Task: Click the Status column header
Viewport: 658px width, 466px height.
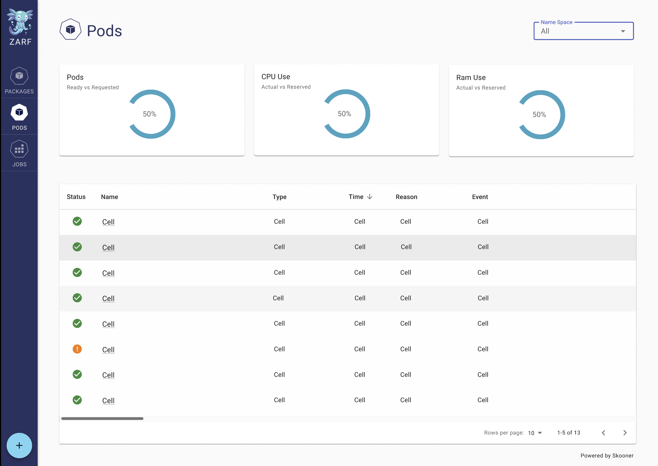Action: click(76, 197)
